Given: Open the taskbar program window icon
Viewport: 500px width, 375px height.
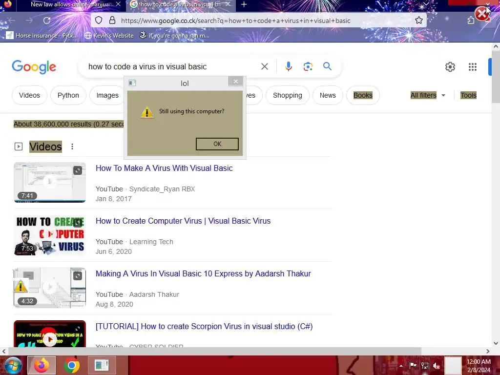Looking at the screenshot, I should 102,365.
